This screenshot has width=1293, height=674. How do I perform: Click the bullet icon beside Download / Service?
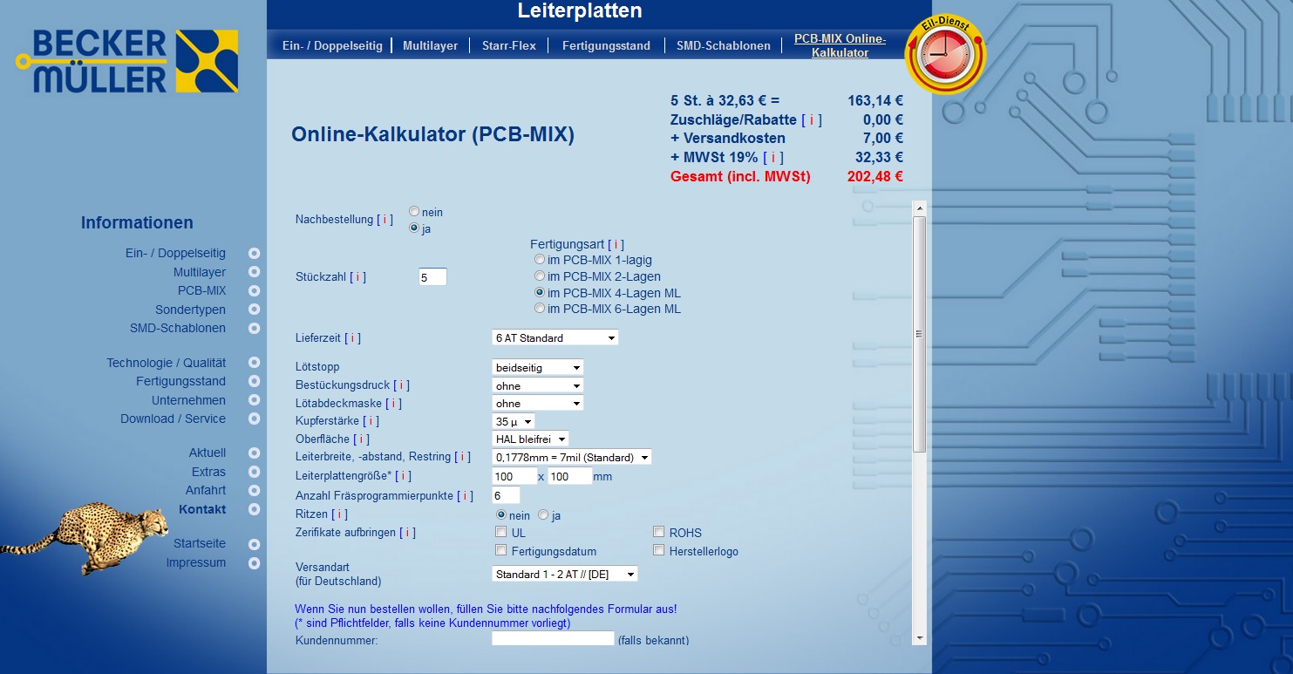click(x=254, y=419)
